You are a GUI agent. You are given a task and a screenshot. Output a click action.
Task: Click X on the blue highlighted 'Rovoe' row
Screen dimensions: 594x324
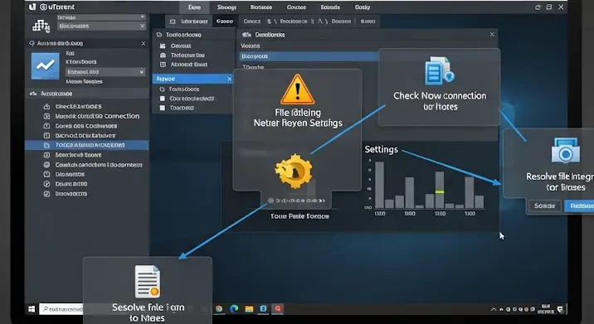point(229,79)
